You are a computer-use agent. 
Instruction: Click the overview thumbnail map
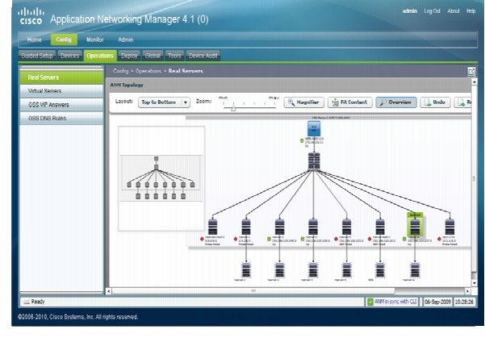pos(161,178)
